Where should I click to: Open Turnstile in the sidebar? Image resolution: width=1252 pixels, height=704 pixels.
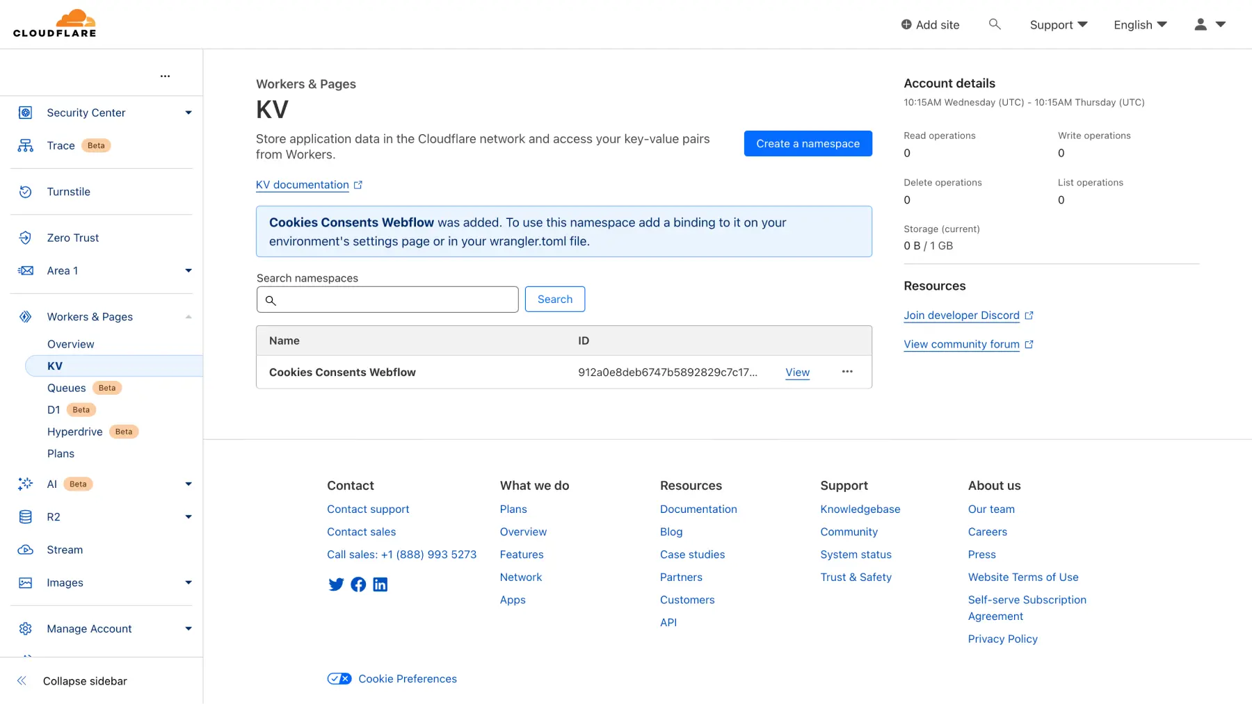coord(68,192)
